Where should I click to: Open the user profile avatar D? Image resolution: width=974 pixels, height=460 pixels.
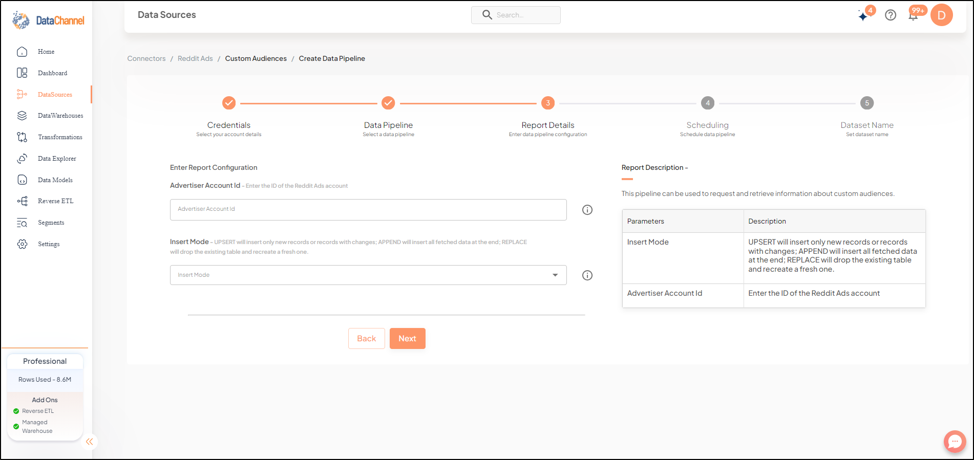[x=941, y=15]
